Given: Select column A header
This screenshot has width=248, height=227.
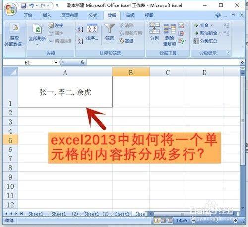Looking at the screenshot, I should tap(65, 72).
